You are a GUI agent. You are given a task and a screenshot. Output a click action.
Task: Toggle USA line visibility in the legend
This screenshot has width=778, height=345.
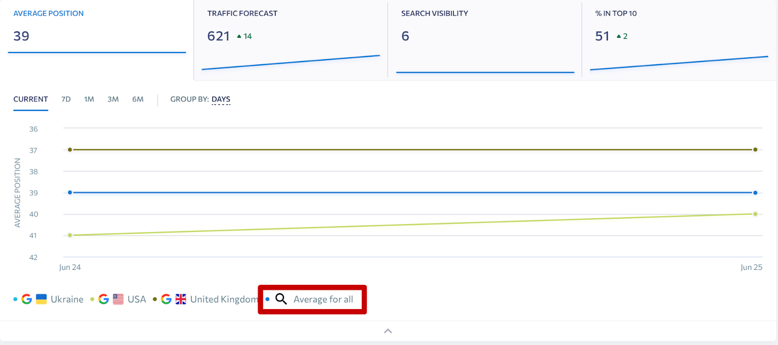pyautogui.click(x=137, y=299)
